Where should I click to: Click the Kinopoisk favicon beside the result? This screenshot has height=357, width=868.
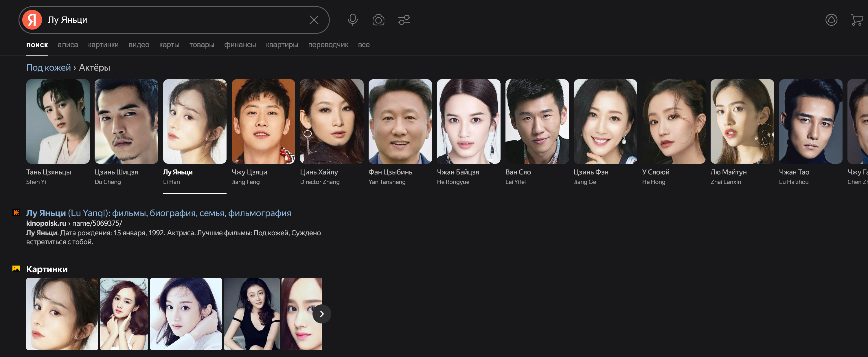(x=16, y=213)
